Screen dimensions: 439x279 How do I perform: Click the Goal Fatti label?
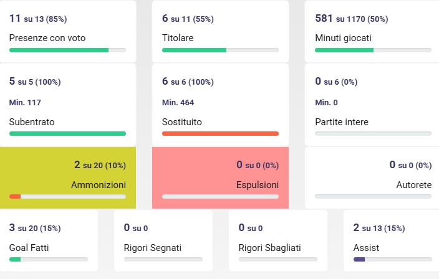pyautogui.click(x=29, y=248)
